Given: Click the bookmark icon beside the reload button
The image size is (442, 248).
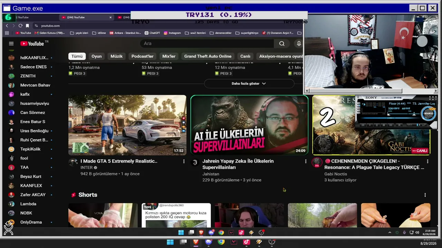Looking at the screenshot, I should (27, 26).
